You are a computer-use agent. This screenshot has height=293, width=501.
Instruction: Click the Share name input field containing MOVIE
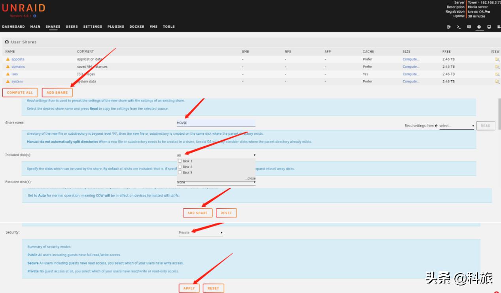tap(216, 123)
